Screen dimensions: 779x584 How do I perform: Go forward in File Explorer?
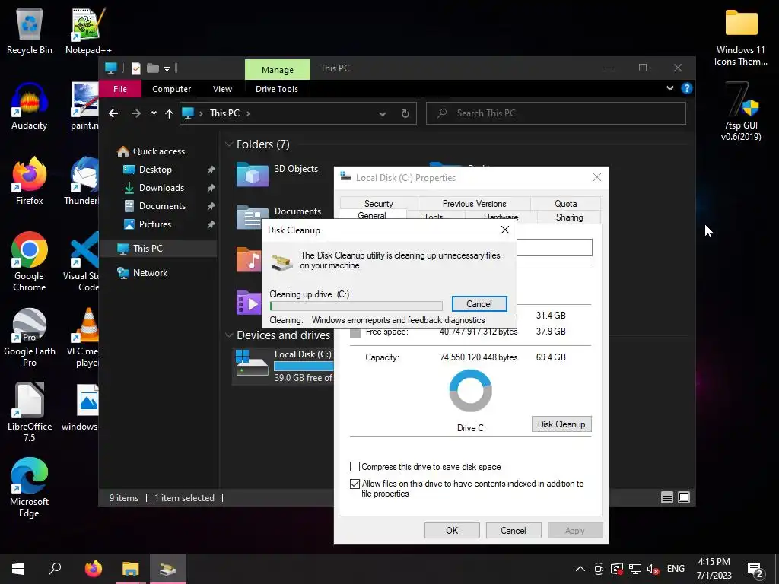tap(136, 114)
